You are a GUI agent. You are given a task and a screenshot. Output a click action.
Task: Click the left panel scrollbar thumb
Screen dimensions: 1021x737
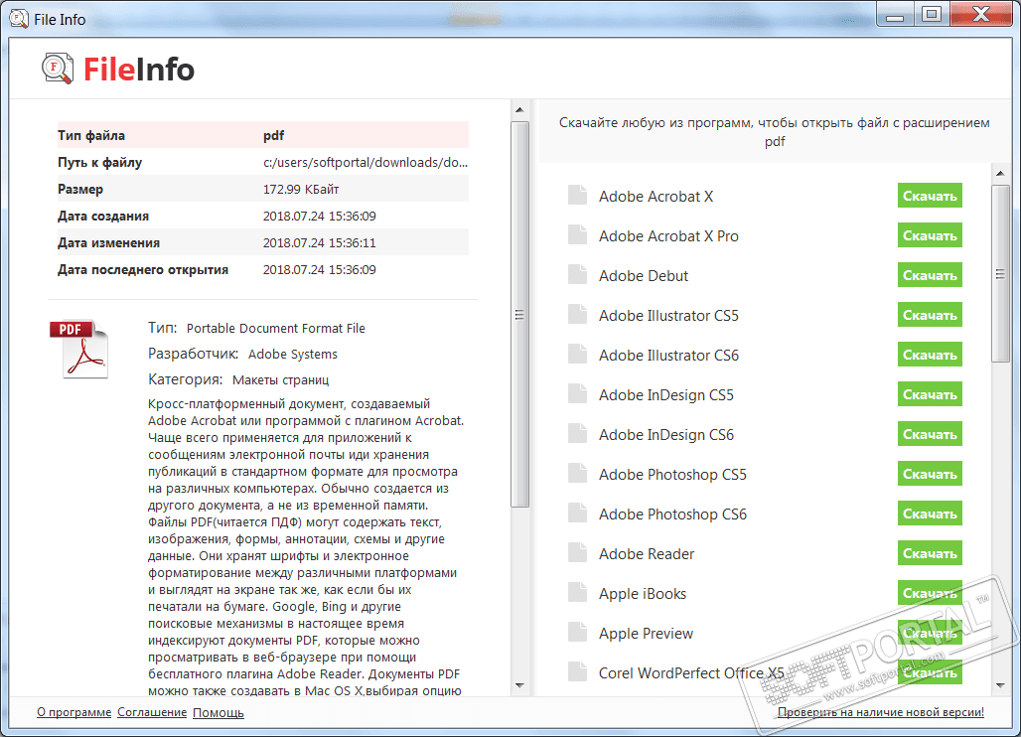click(519, 314)
